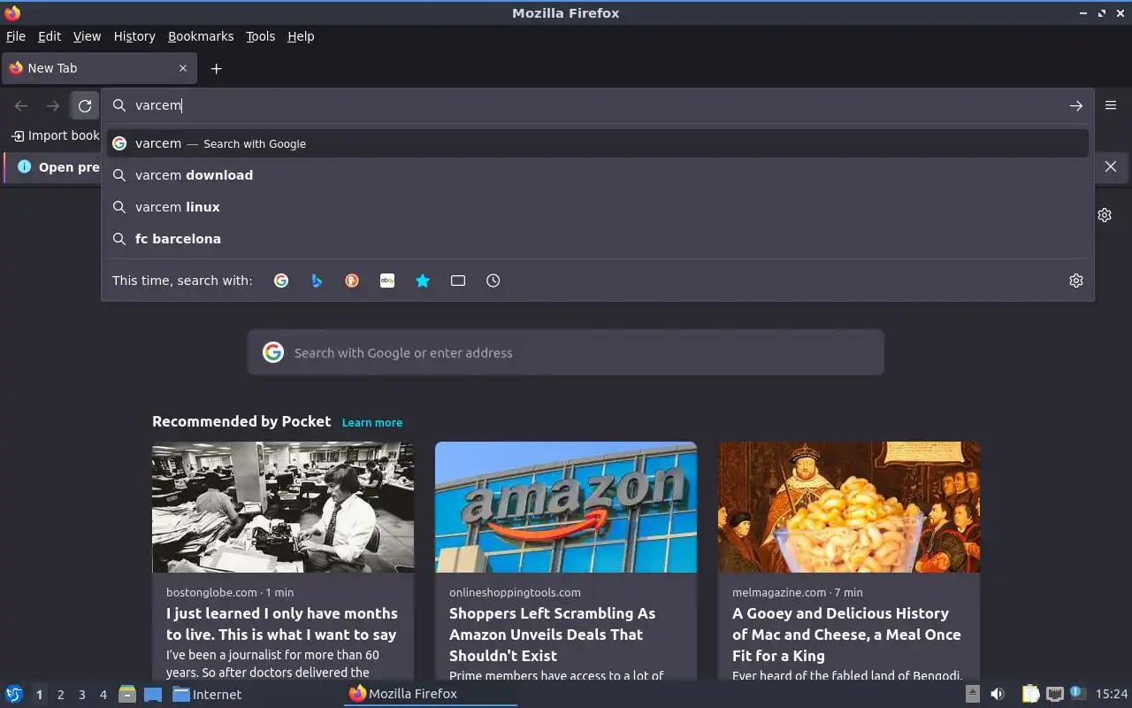Image resolution: width=1132 pixels, height=708 pixels.
Task: Search in open Tabs icon
Action: pos(458,281)
